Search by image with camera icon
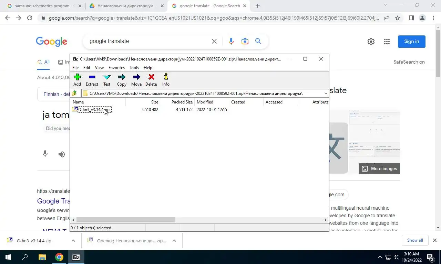This screenshot has height=264, width=441. coord(245,41)
